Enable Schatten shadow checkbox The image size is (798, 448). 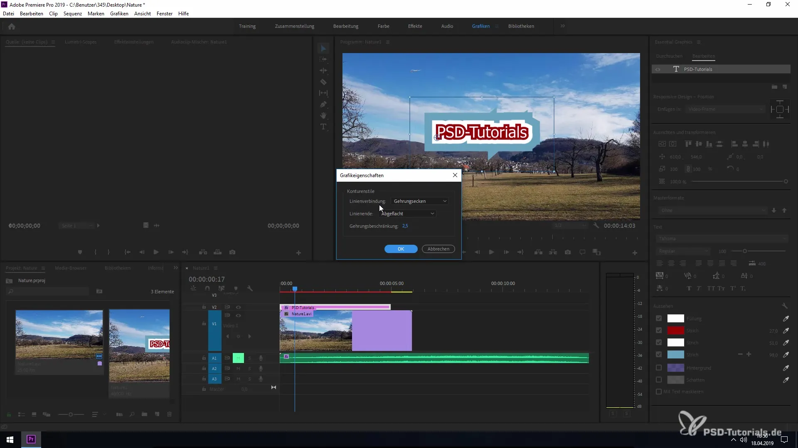click(659, 380)
